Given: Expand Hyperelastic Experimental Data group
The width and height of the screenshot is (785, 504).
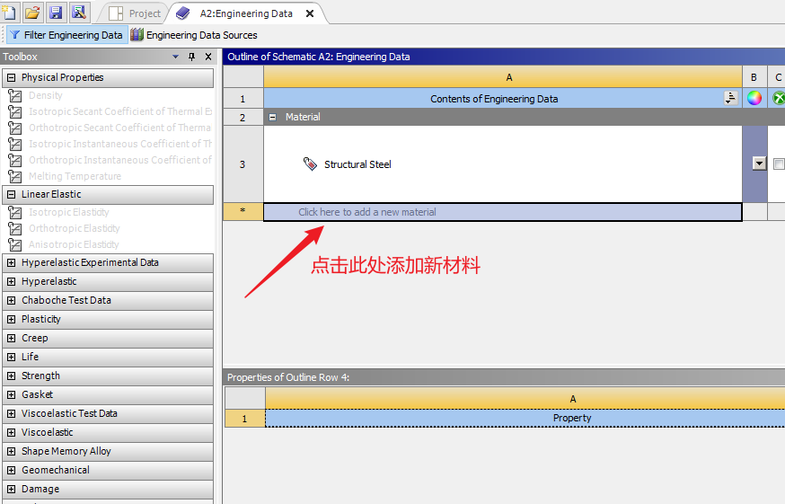Looking at the screenshot, I should coord(11,262).
